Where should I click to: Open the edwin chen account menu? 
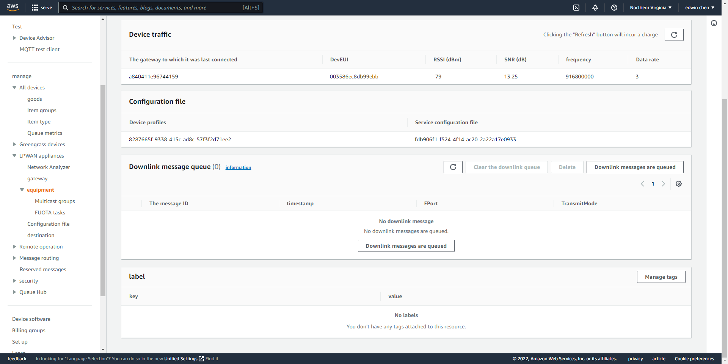pyautogui.click(x=700, y=8)
